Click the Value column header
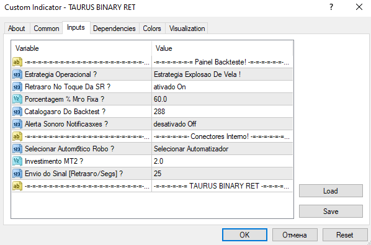The height and width of the screenshot is (245, 371). click(222, 48)
